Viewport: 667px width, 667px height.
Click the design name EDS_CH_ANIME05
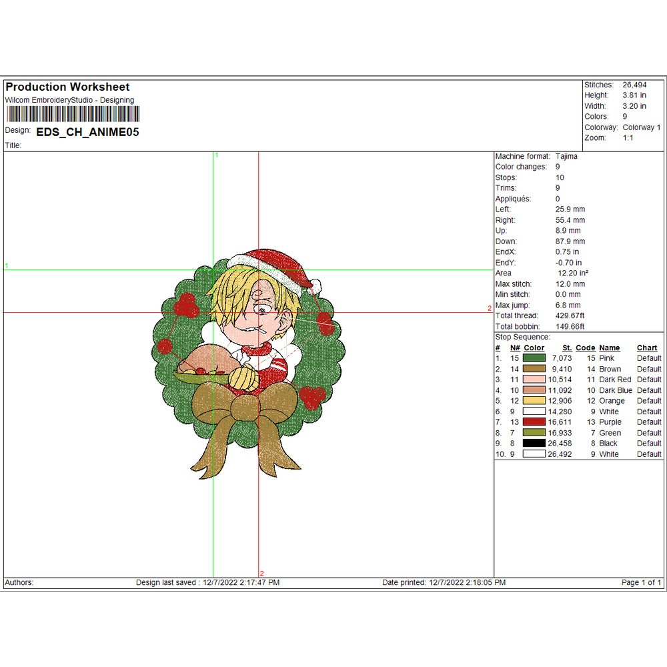tap(87, 132)
